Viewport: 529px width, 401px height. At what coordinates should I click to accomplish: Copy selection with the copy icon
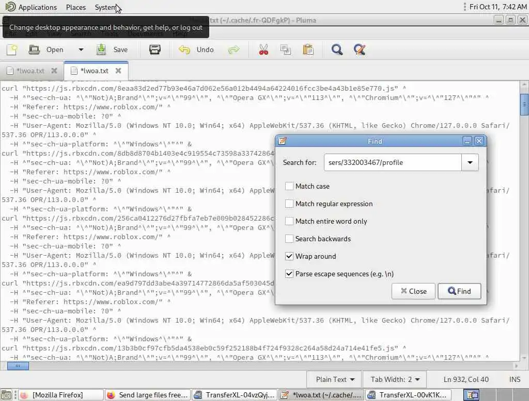click(286, 50)
